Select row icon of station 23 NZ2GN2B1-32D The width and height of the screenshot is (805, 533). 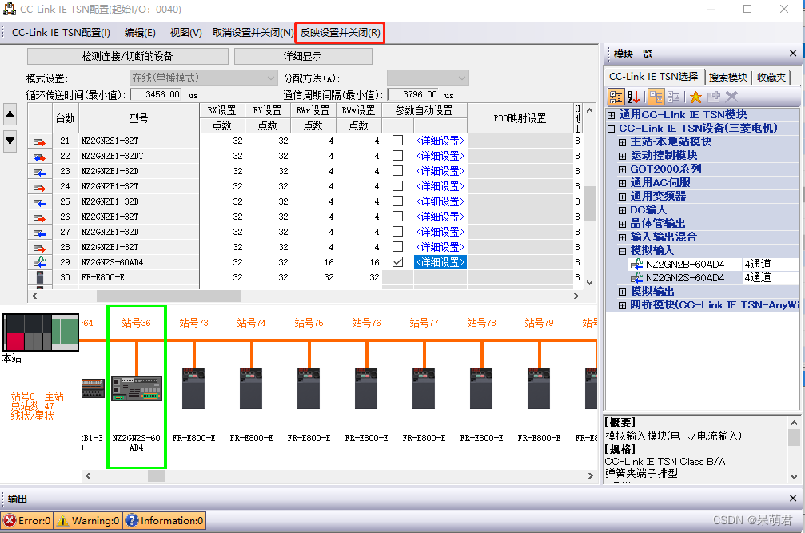[39, 173]
